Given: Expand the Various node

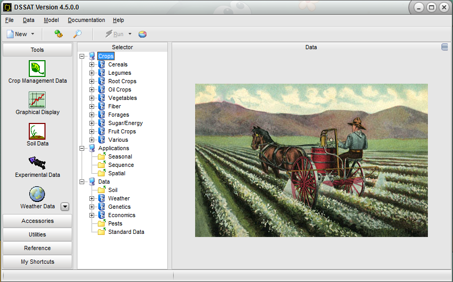Looking at the screenshot, I should (92, 140).
